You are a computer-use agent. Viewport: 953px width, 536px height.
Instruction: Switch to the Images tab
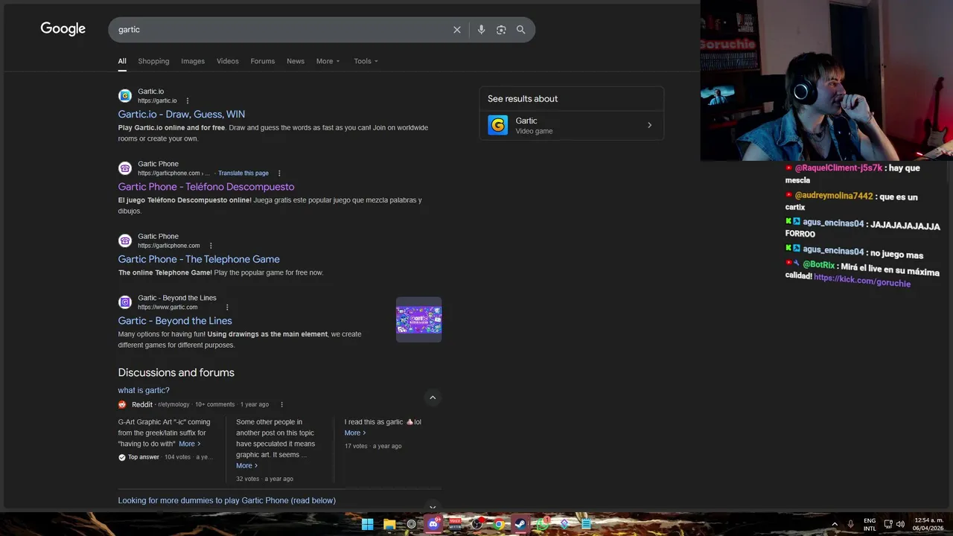[x=193, y=61]
